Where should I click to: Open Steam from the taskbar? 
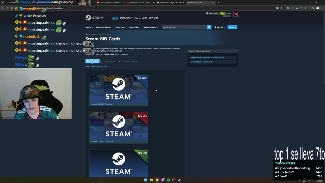[x=179, y=180]
